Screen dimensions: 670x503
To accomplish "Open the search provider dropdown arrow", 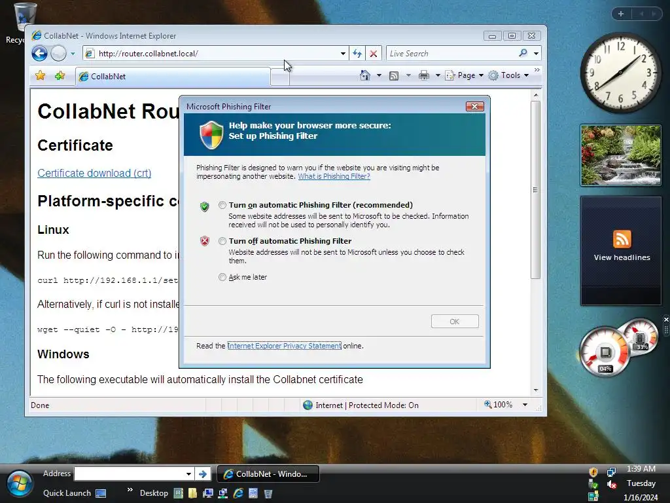I will (x=536, y=54).
